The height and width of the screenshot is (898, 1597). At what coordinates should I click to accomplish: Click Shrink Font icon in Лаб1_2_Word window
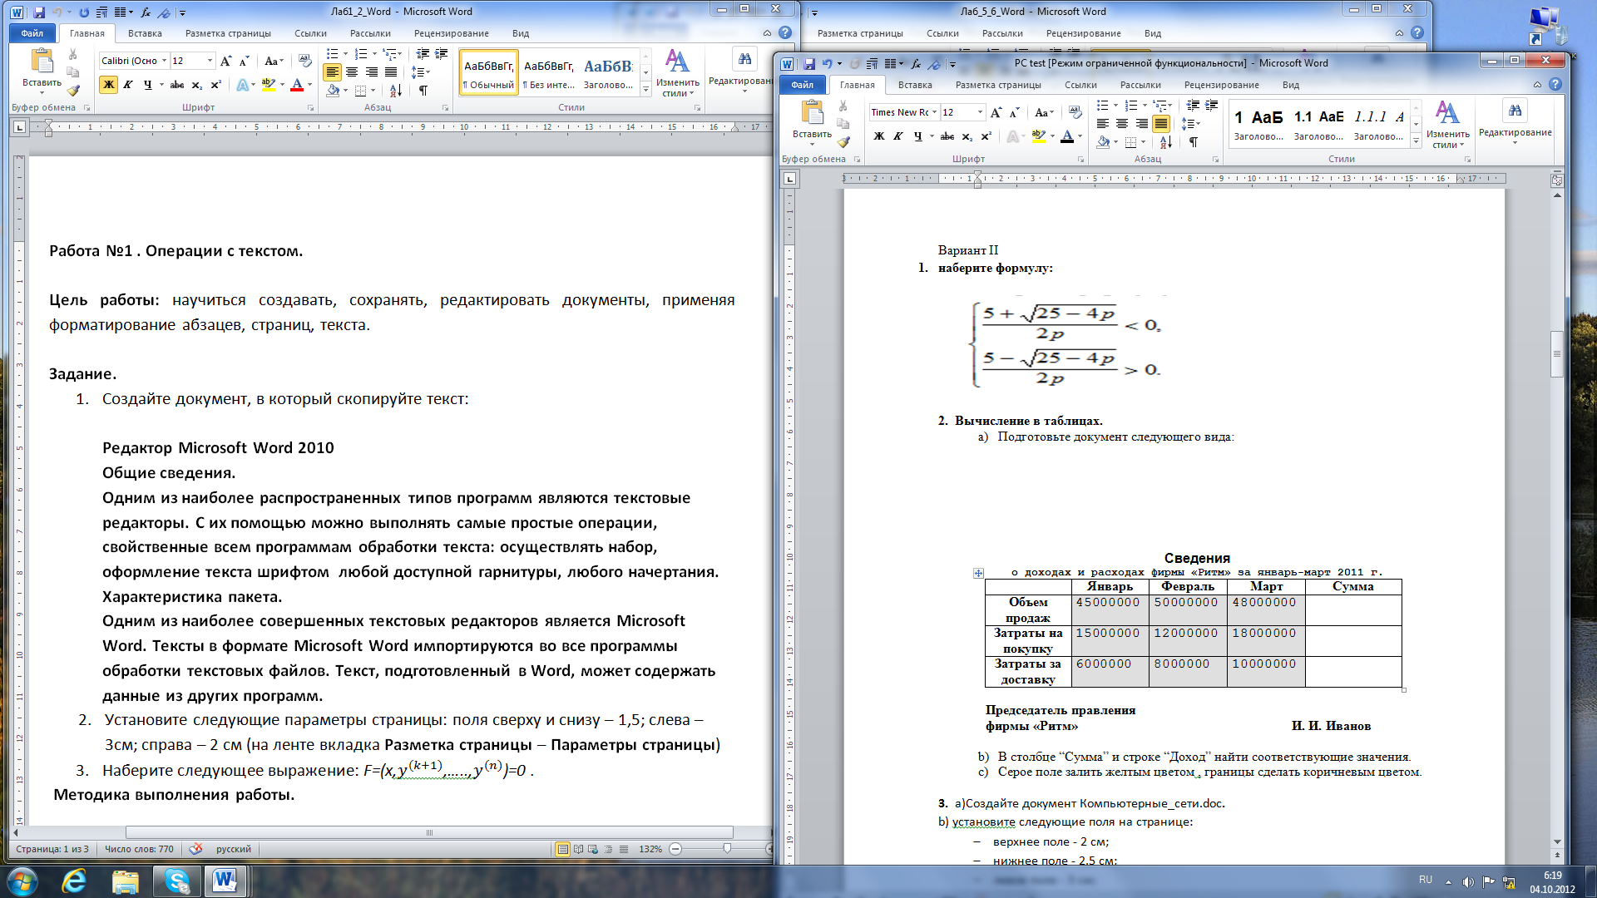point(245,61)
